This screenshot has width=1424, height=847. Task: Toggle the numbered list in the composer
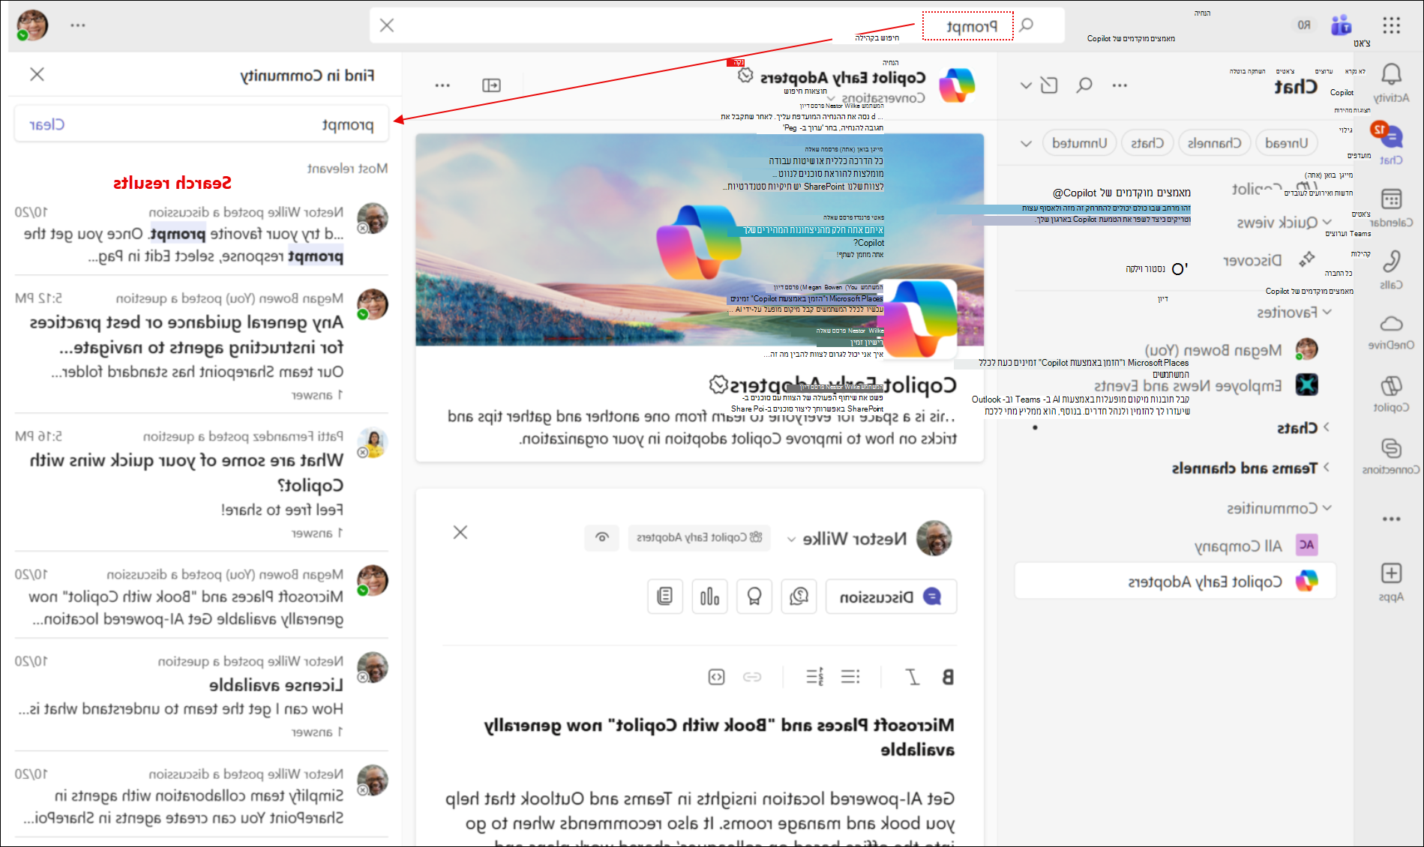click(814, 677)
